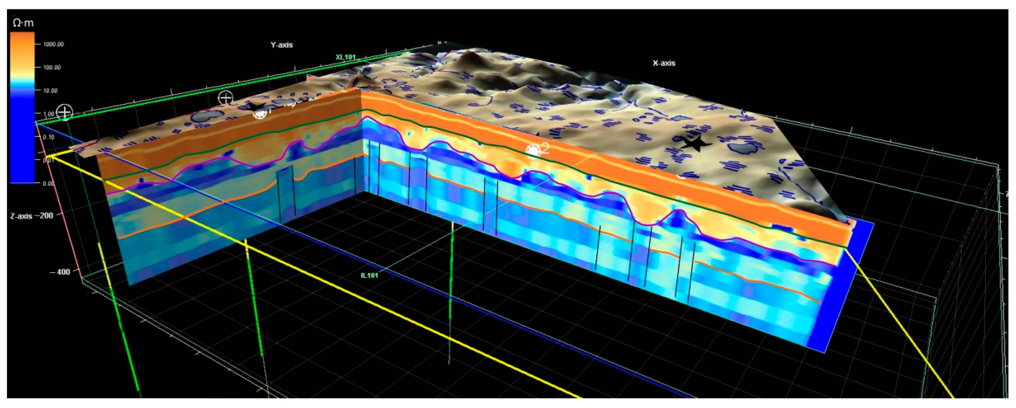Image resolution: width=1016 pixels, height=408 pixels.
Task: Click the white well marker labeled 2
Action: (x=533, y=150)
